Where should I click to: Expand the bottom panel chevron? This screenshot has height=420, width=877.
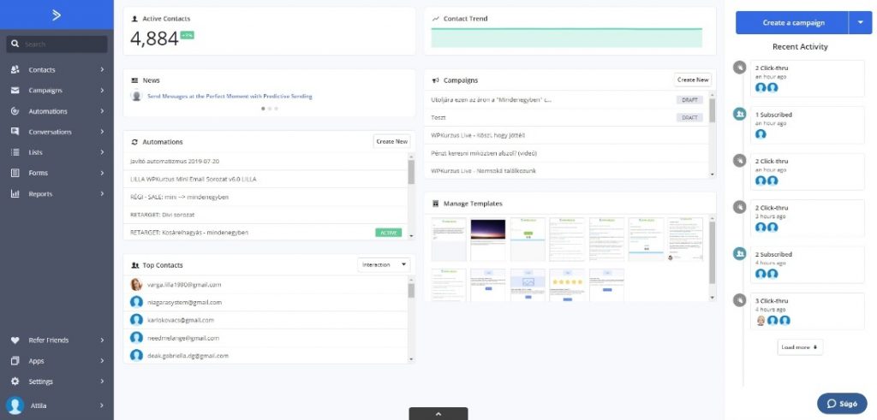[438, 413]
